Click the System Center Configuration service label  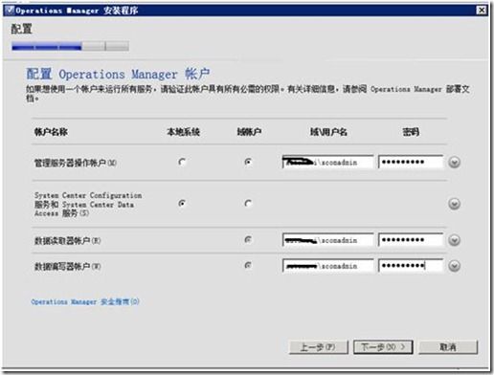[88, 204]
